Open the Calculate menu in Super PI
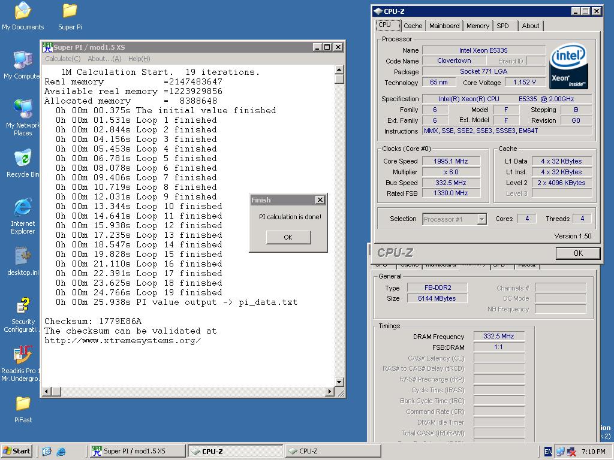This screenshot has width=614, height=460. [62, 59]
